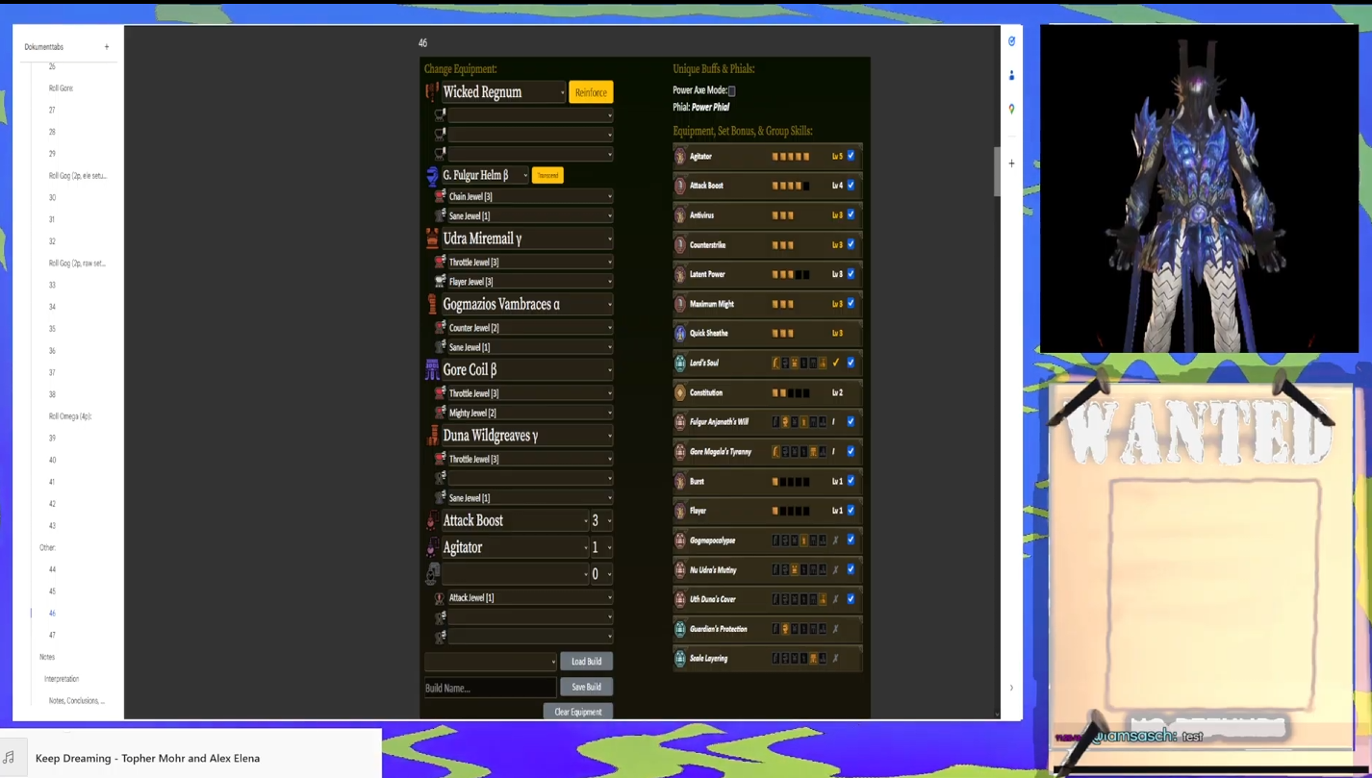Click the empty third charm skill icon
The width and height of the screenshot is (1372, 778).
432,574
